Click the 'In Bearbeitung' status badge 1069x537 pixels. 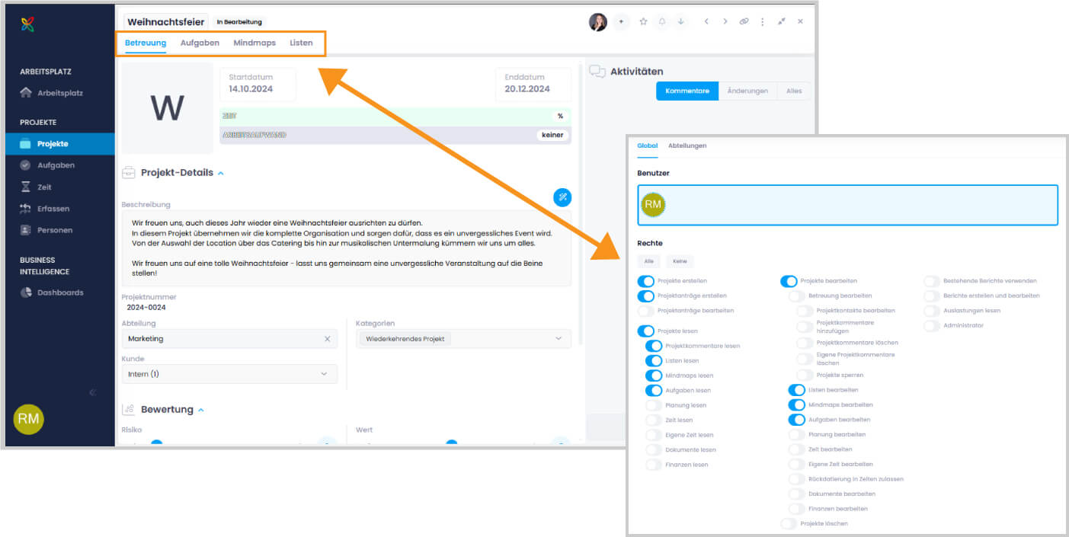238,22
